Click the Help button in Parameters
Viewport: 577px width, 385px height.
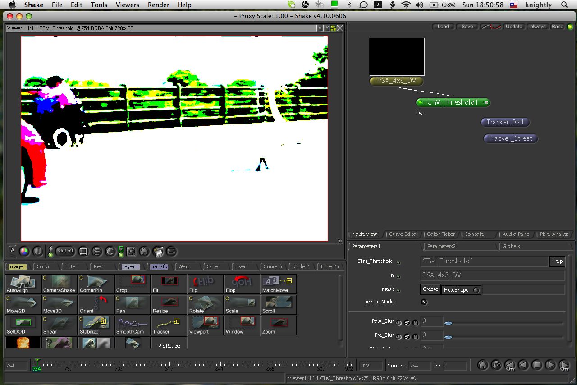click(557, 261)
